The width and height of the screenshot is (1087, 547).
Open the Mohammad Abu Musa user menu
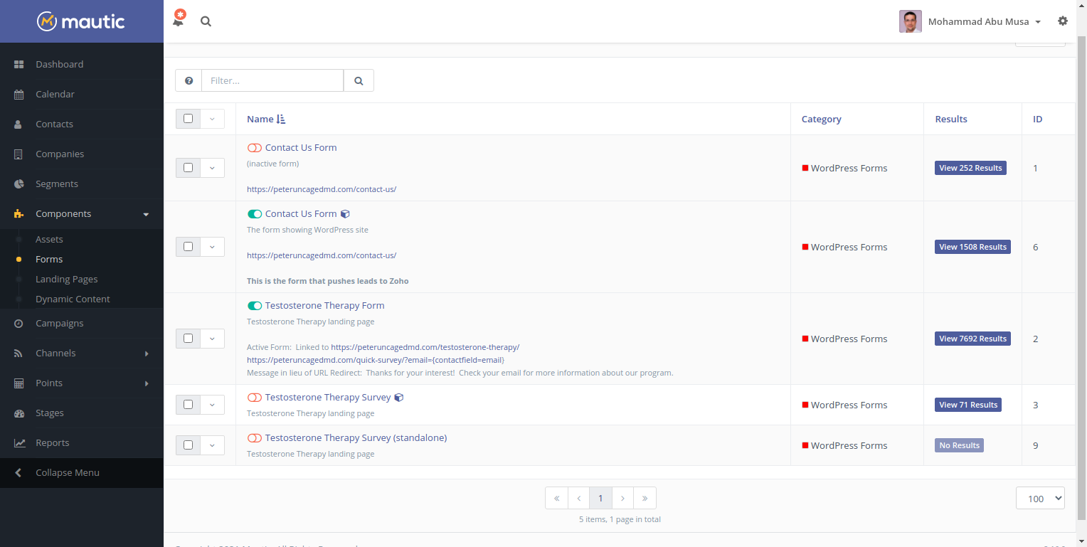[985, 21]
